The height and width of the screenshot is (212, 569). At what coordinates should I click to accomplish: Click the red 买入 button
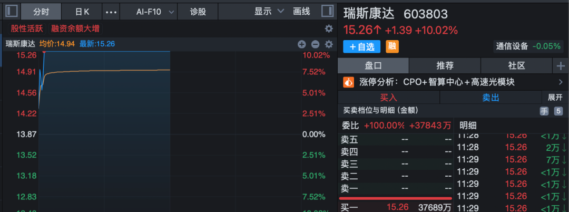[x=389, y=97]
